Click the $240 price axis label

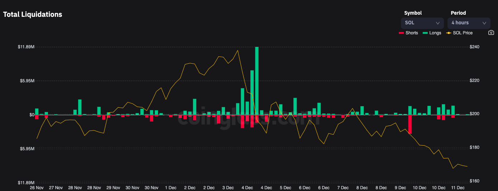(474, 47)
